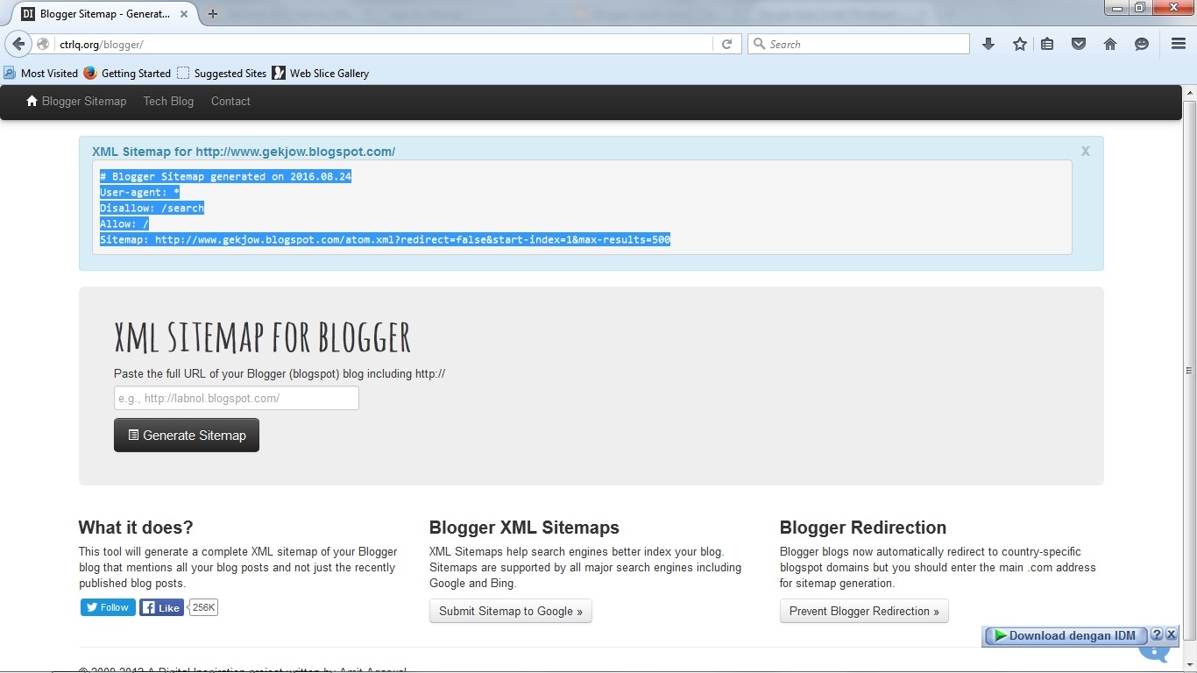Open Getting Started bookmark
Screen dimensions: 1197x673
(x=127, y=74)
